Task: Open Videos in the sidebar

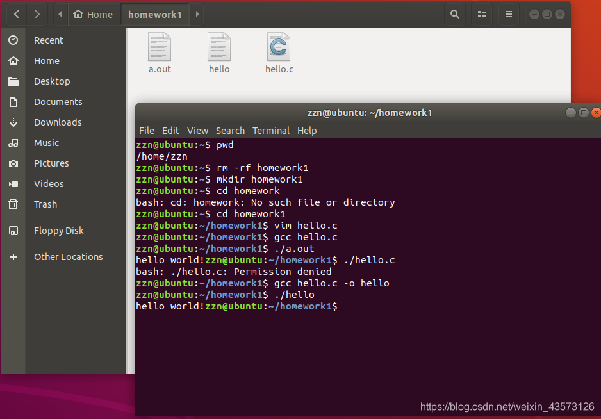Action: pos(49,184)
